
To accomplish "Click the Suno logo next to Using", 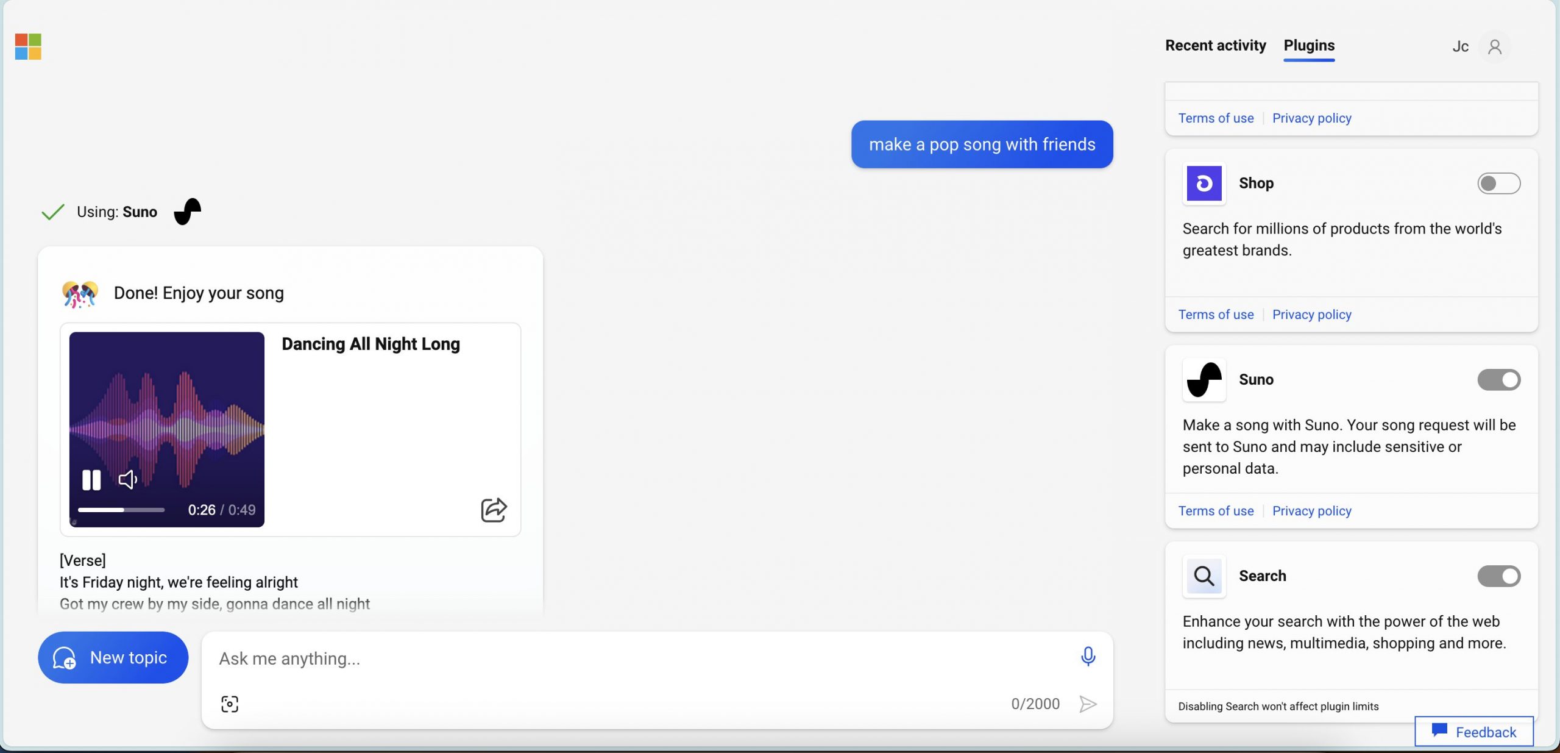I will 188,212.
